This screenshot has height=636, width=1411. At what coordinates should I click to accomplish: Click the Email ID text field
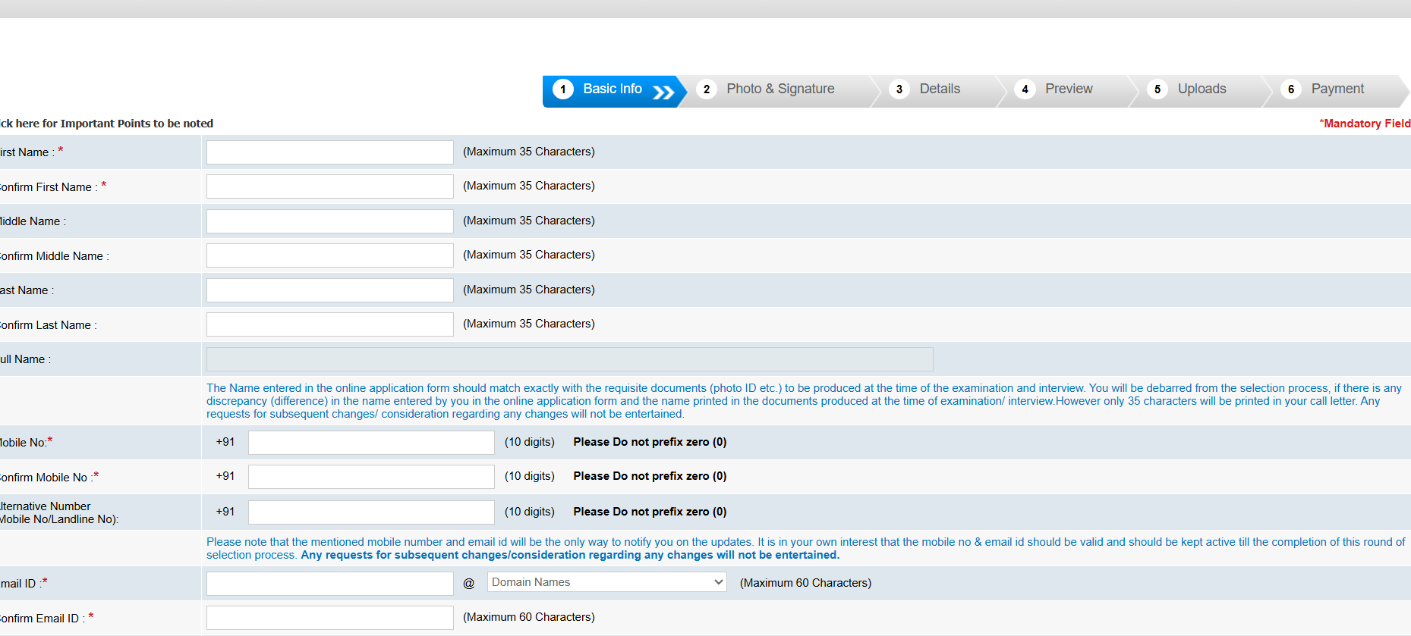pos(330,584)
